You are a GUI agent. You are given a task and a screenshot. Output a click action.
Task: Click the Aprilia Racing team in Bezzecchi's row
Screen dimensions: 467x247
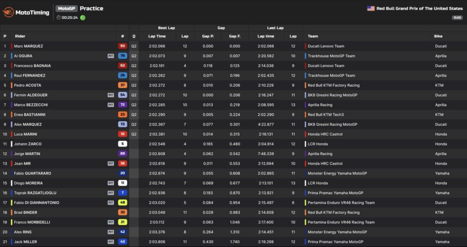pos(320,105)
